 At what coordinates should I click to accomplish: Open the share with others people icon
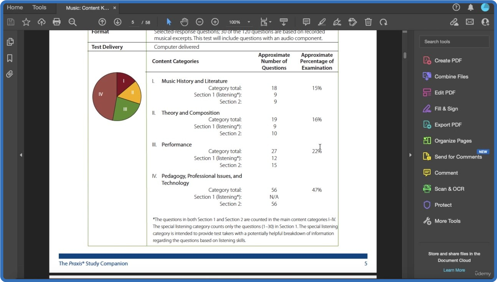tap(485, 22)
